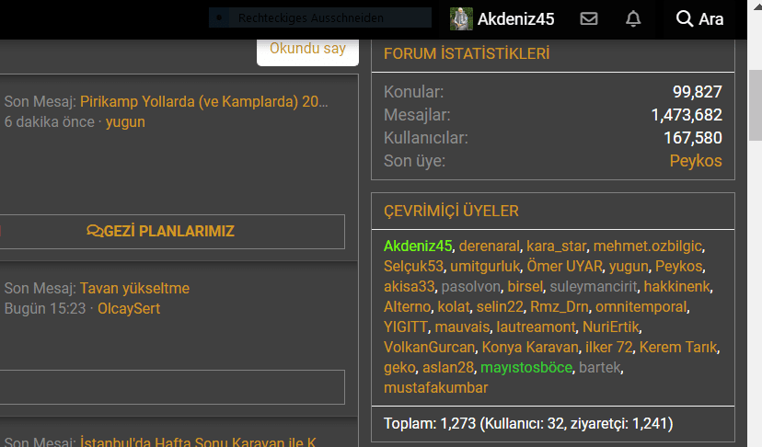Visit yugun's profile from the last message
This screenshot has width=762, height=447.
pos(125,121)
